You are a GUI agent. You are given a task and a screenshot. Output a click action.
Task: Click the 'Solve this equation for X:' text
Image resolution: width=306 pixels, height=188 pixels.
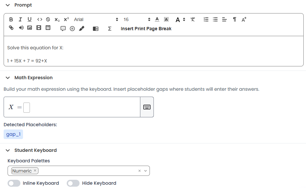point(35,48)
